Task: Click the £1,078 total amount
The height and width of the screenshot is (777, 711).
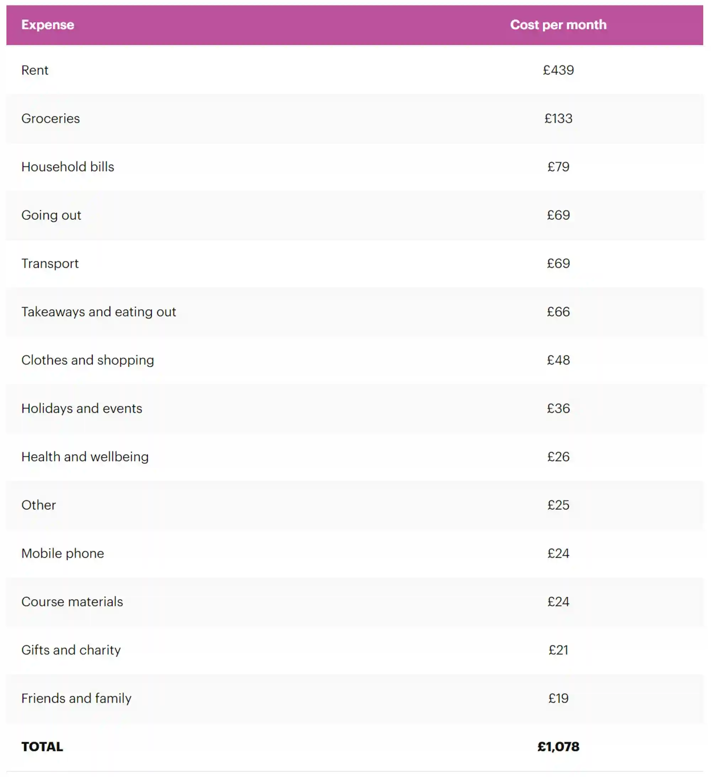Action: tap(558, 746)
